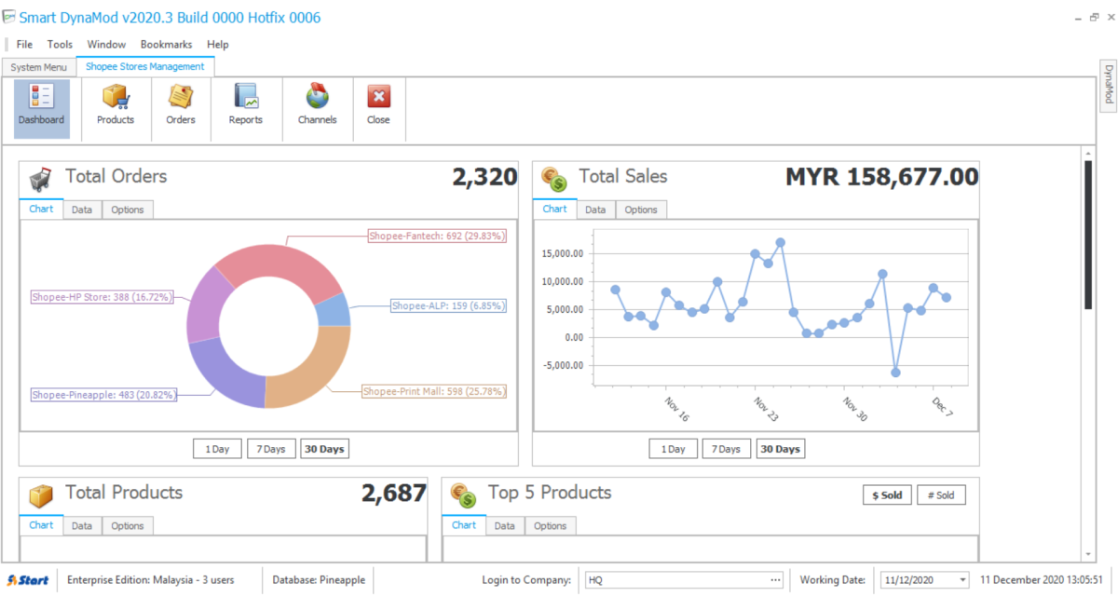The height and width of the screenshot is (596, 1118).
Task: Select 7 Days range for Total Orders
Action: click(271, 449)
